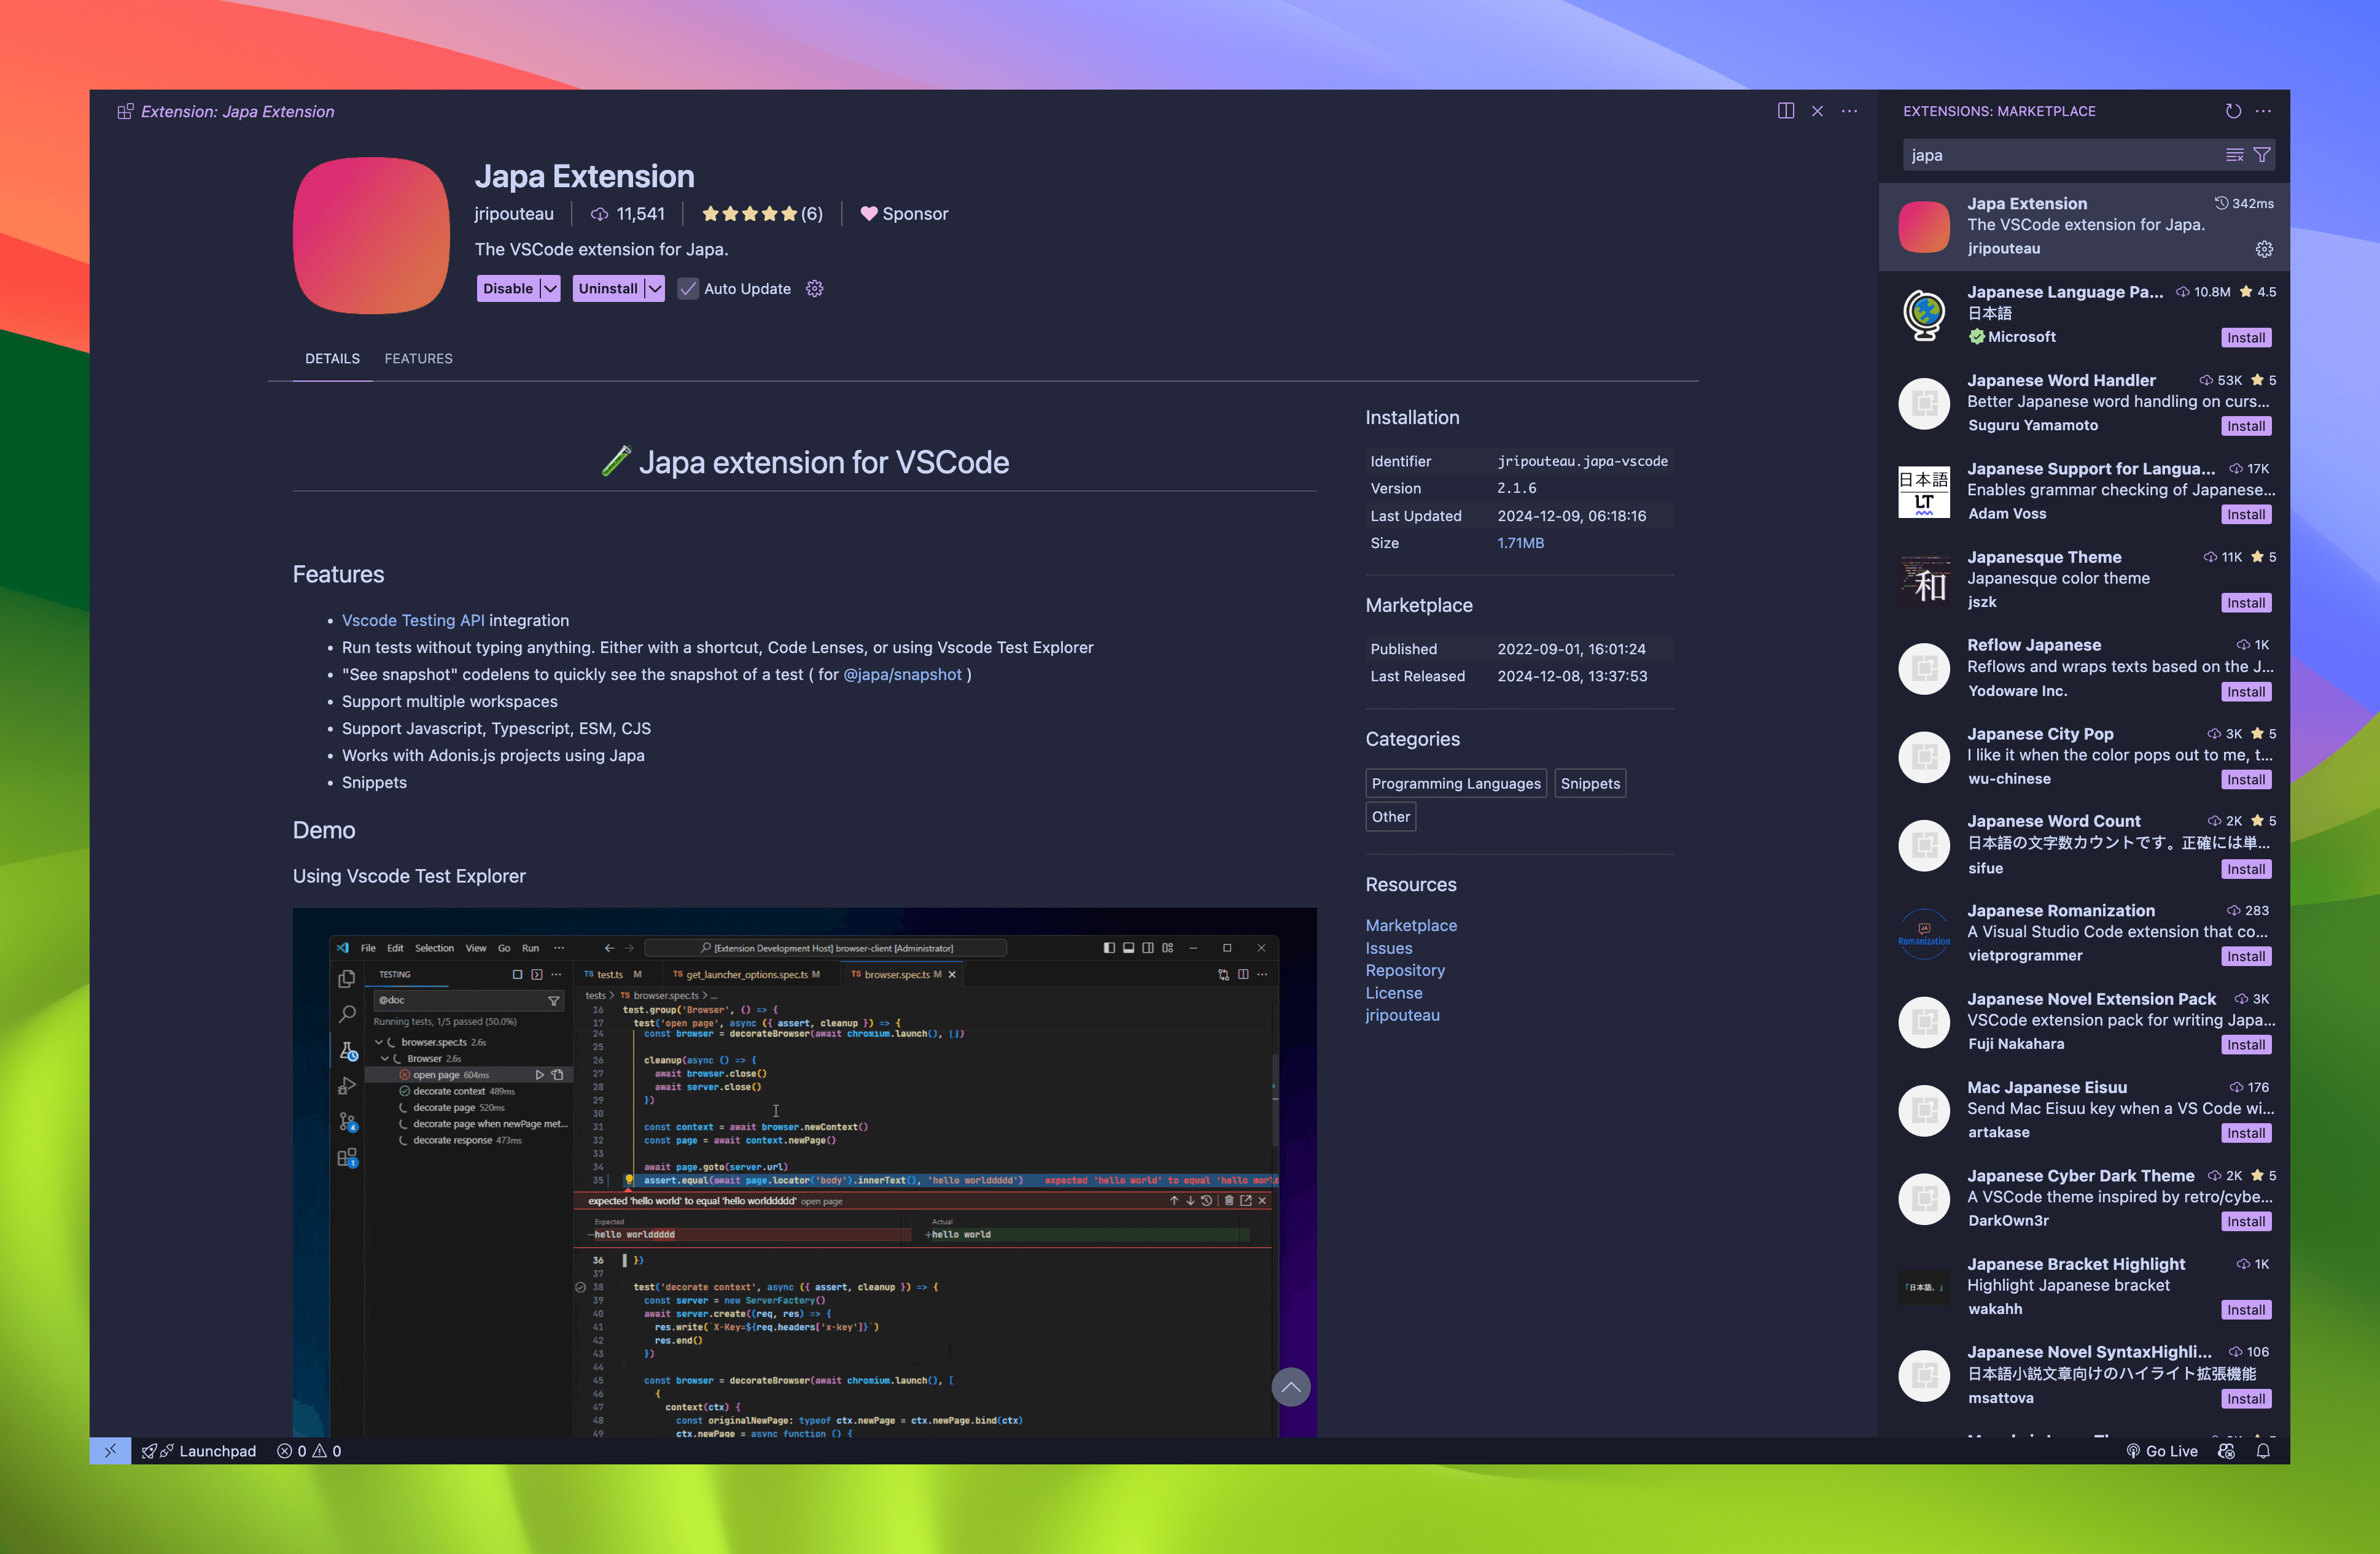Split the extension editor to the right
Viewport: 2380px width, 1554px height.
tap(1785, 111)
